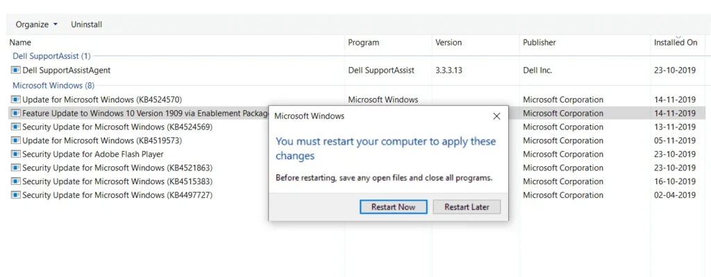Select Feature Update to Windows 10 Version 1909
This screenshot has height=277, width=711.
(145, 113)
